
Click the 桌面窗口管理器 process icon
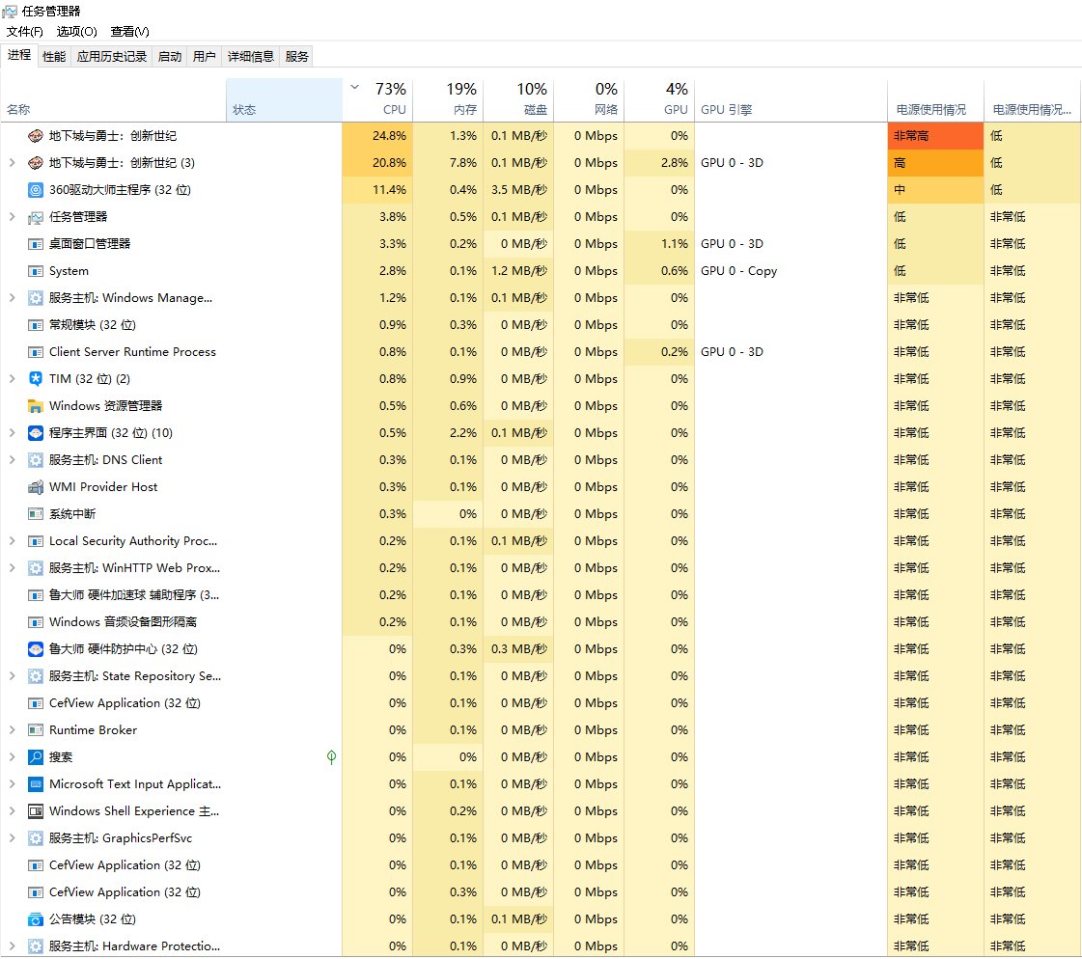pos(35,244)
